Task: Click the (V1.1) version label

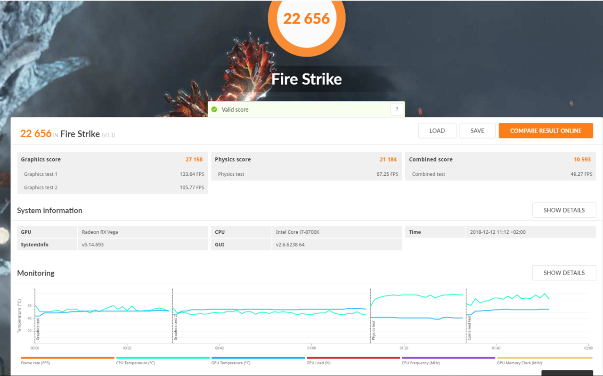Action: pyautogui.click(x=108, y=135)
